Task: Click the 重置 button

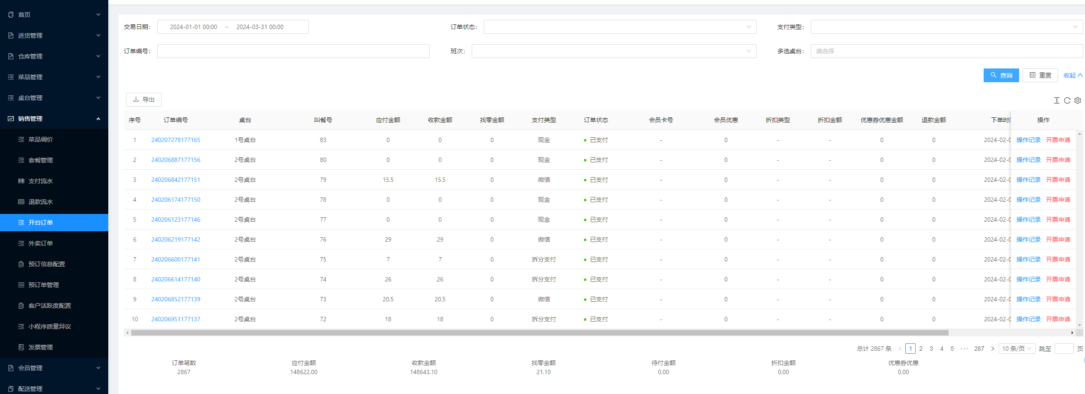Action: pos(1040,75)
